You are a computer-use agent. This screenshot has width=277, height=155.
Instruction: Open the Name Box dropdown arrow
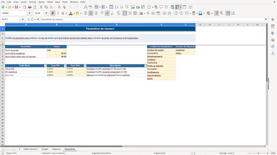[23, 19]
